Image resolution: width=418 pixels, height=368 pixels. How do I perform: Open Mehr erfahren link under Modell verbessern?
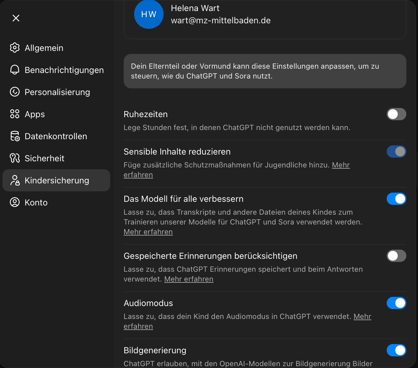[x=148, y=232]
